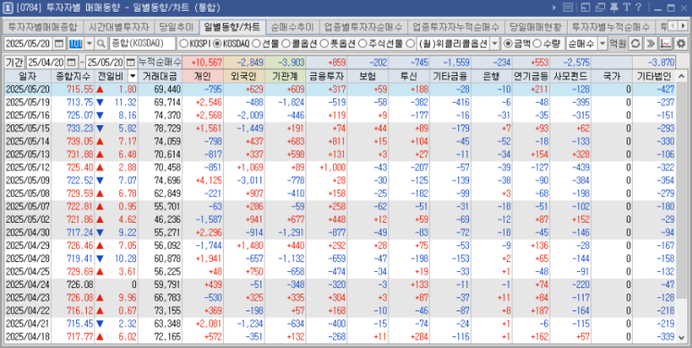692x348 pixels.
Task: Open the chart view icon in toolbar
Action: (x=666, y=43)
